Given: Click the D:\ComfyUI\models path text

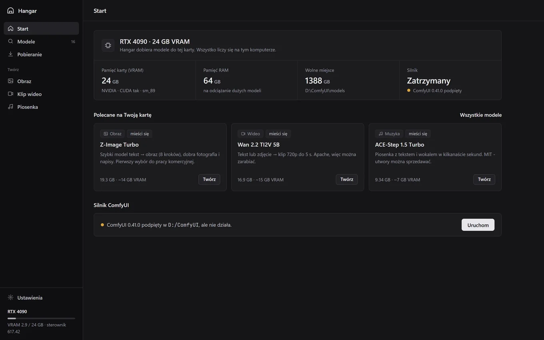Looking at the screenshot, I should click(x=325, y=90).
